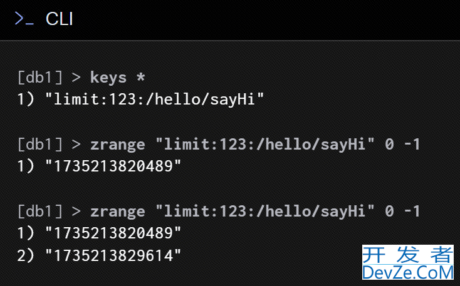The image size is (460, 286).
Task: Click the CLI panel title
Action: pyautogui.click(x=60, y=19)
